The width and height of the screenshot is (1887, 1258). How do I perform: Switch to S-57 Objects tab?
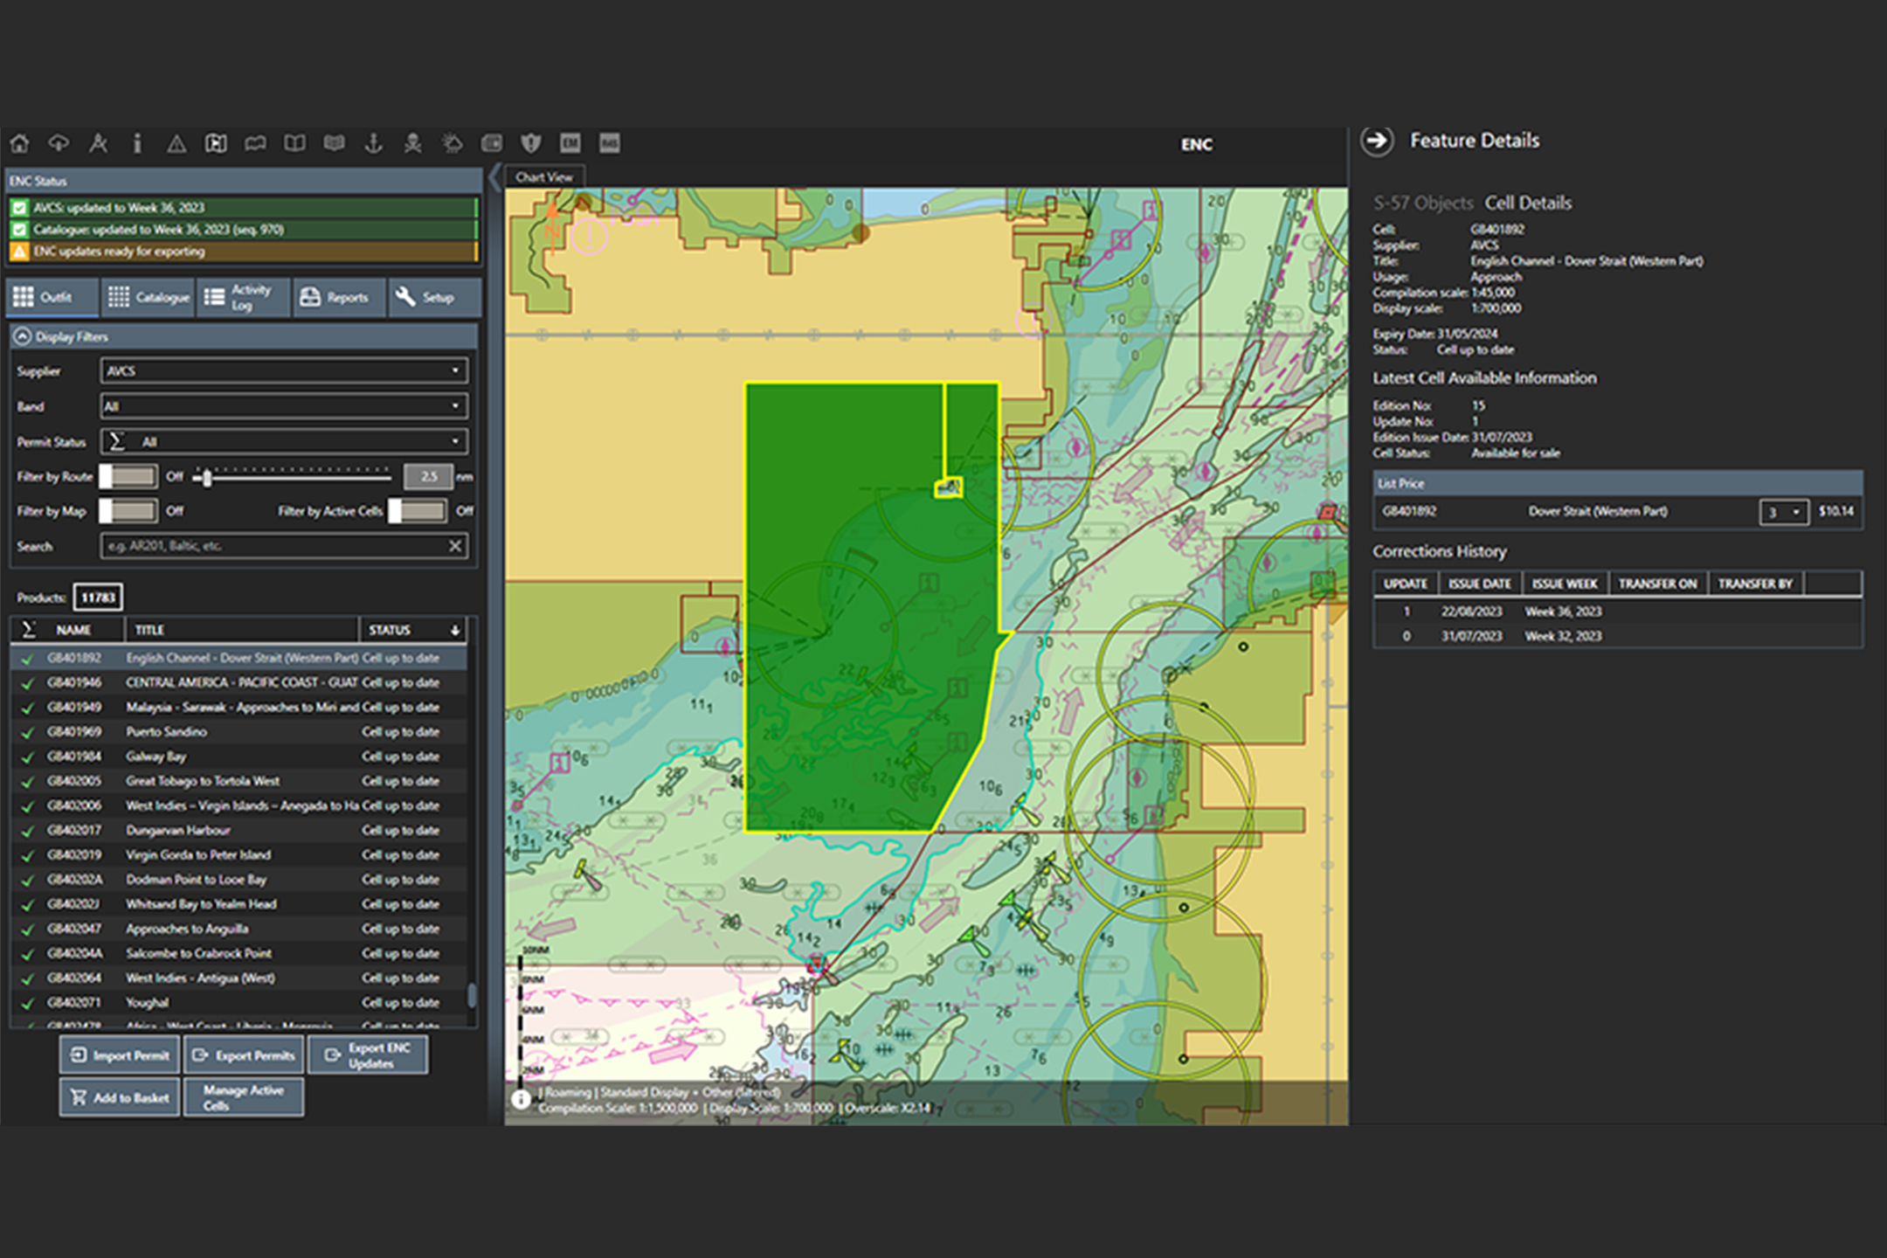click(1423, 204)
